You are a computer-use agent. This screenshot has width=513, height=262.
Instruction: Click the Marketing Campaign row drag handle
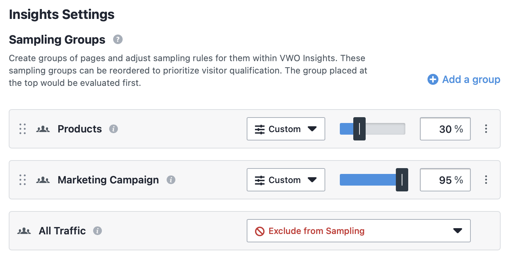point(23,180)
